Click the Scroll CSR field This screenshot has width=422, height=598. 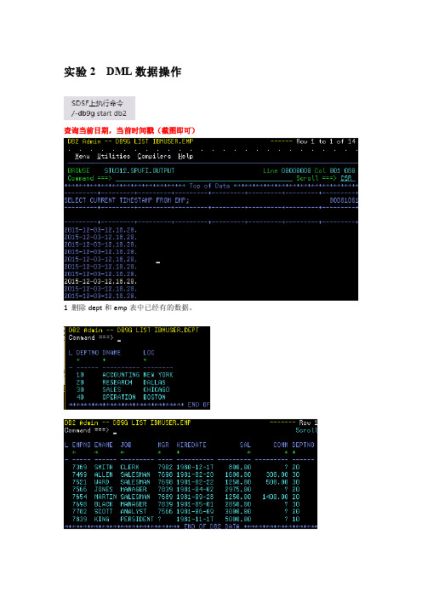(346, 178)
